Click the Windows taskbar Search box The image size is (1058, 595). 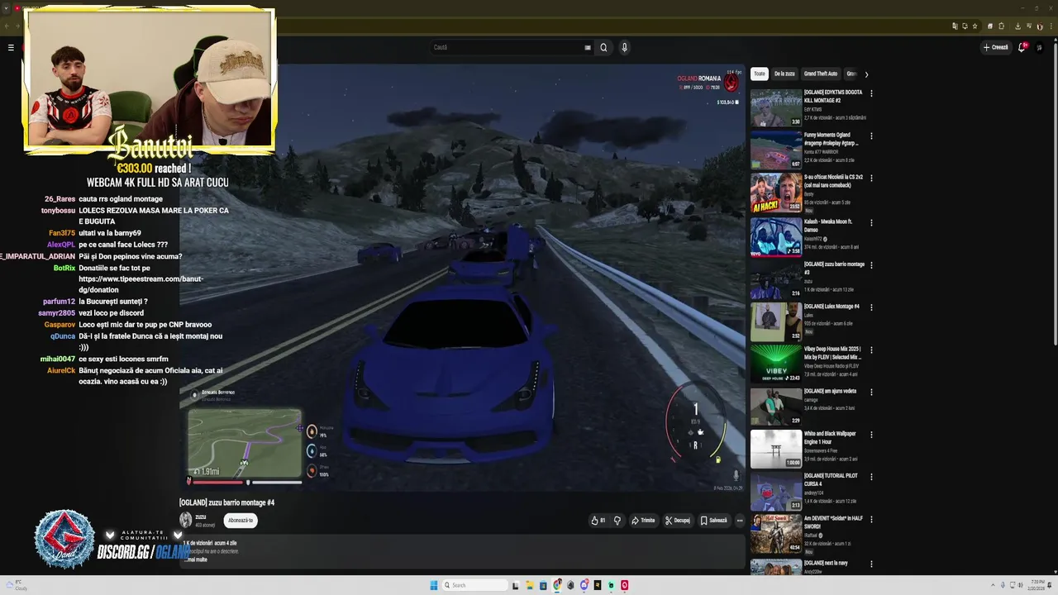tap(476, 585)
